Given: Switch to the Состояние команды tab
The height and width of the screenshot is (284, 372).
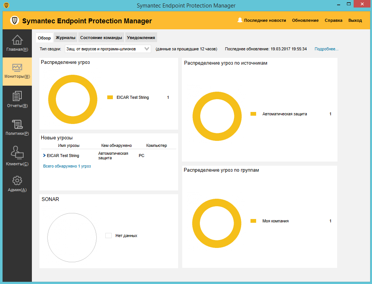Looking at the screenshot, I should click(101, 38).
